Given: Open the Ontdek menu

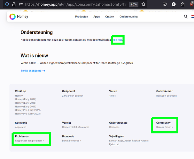Looking at the screenshot, I should click(110, 17).
